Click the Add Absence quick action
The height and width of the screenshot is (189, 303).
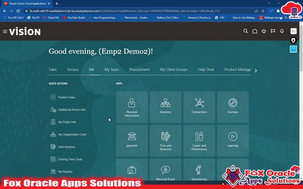[x=63, y=147]
